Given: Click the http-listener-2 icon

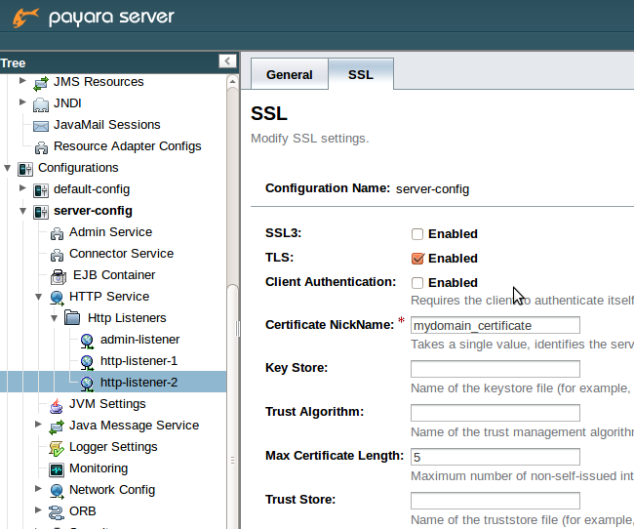Looking at the screenshot, I should (87, 384).
